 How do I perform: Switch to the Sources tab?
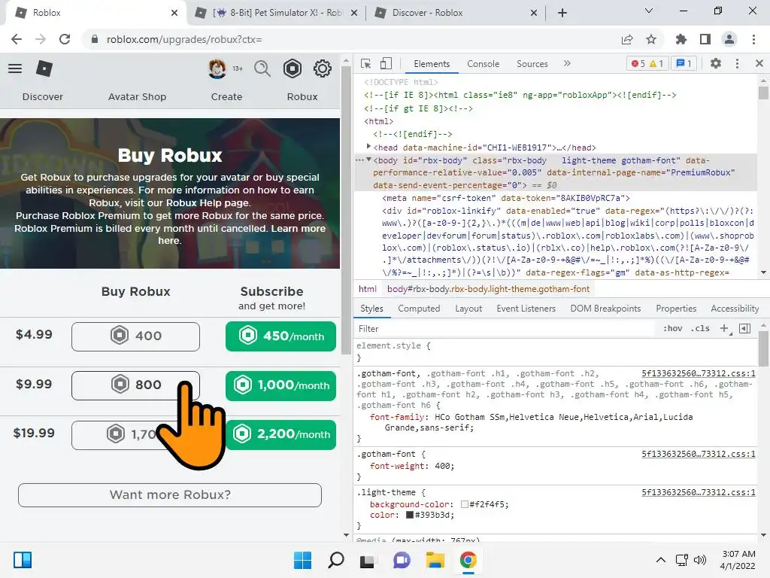pyautogui.click(x=532, y=64)
